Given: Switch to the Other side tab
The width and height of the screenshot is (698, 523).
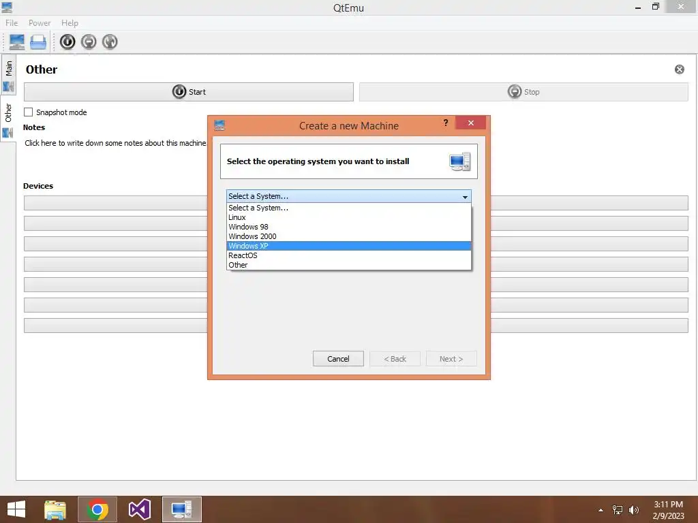Looking at the screenshot, I should pos(8,120).
